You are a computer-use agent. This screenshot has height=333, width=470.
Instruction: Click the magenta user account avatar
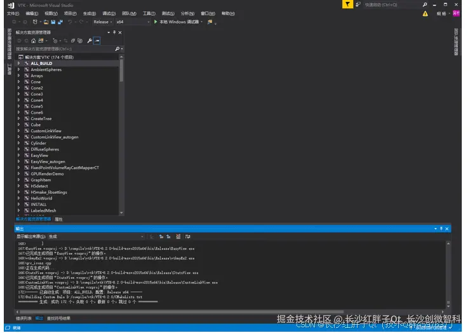456,13
